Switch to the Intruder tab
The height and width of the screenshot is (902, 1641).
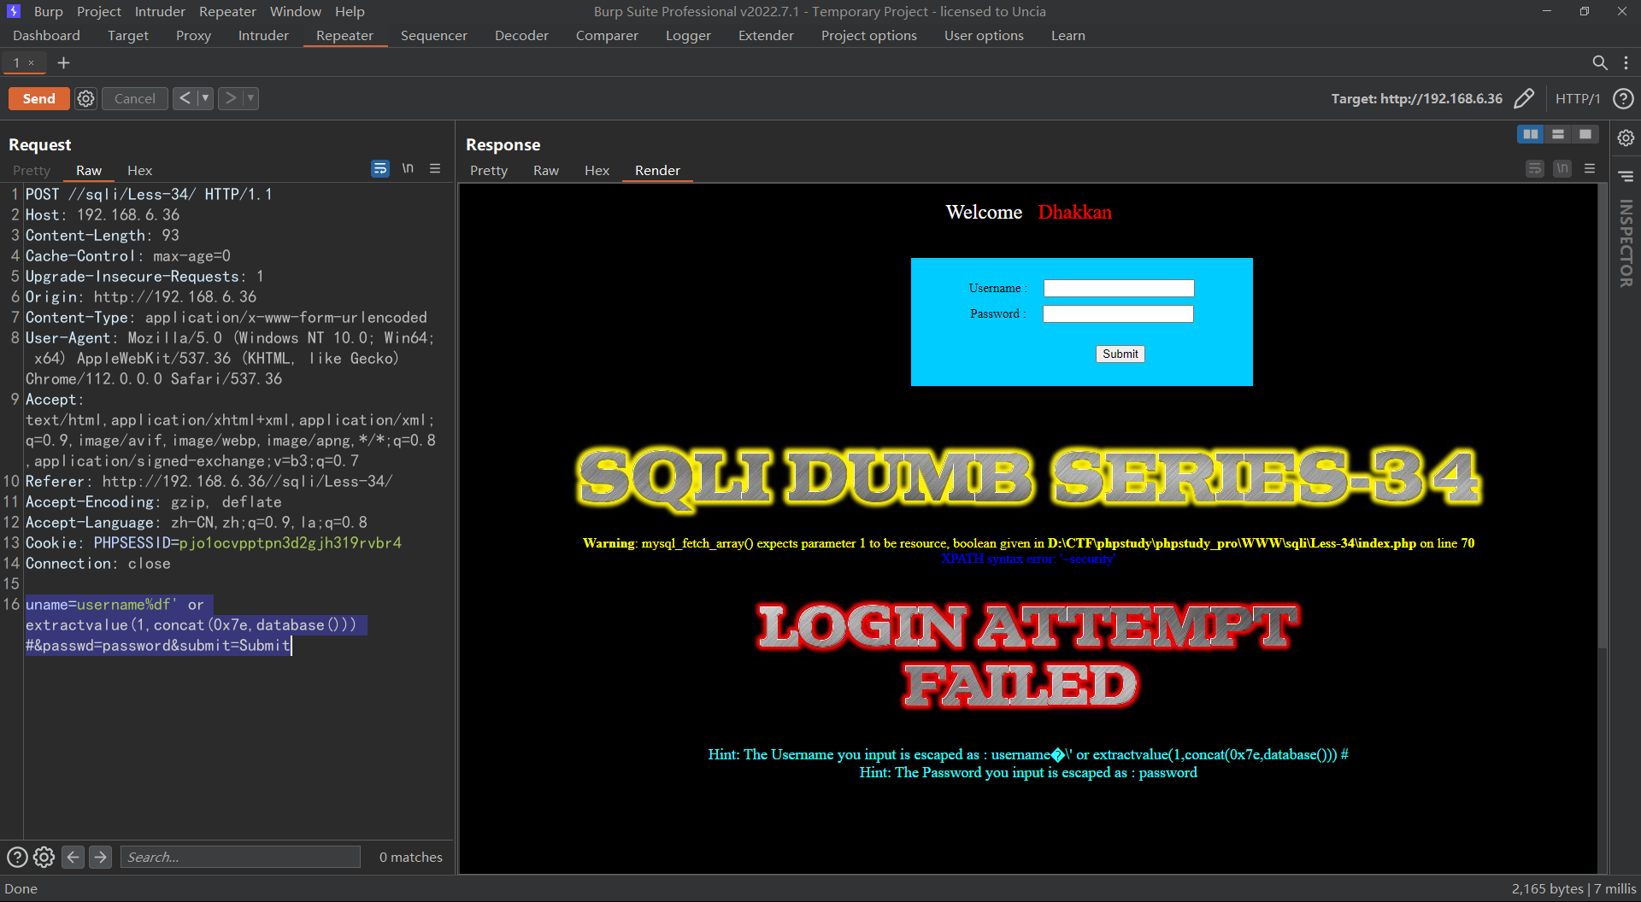[262, 35]
